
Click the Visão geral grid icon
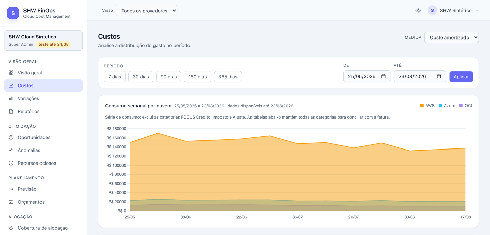click(11, 73)
